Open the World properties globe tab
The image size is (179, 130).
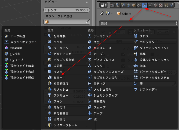(x=128, y=5)
